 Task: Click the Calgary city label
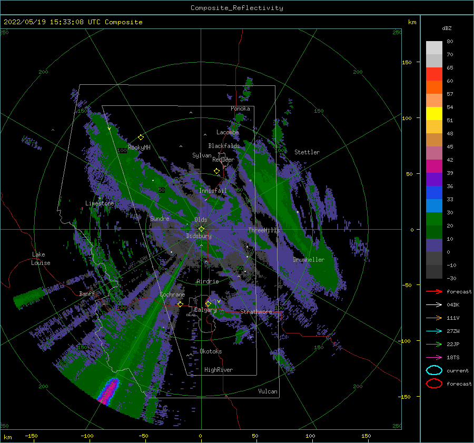point(205,310)
